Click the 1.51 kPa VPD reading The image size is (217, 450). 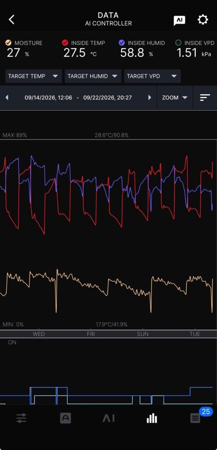[x=194, y=53]
